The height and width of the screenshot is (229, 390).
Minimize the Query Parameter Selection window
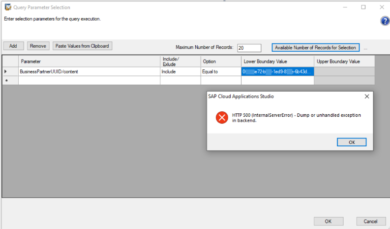345,7
